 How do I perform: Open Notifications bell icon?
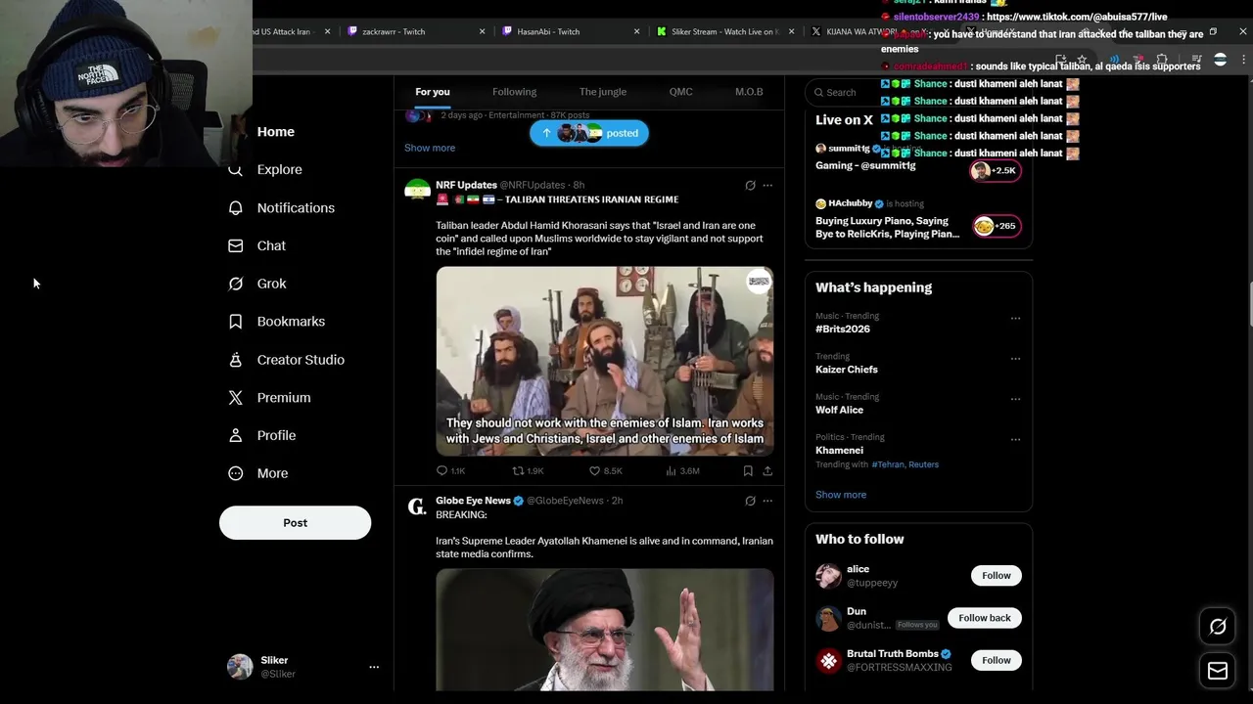pyautogui.click(x=235, y=208)
